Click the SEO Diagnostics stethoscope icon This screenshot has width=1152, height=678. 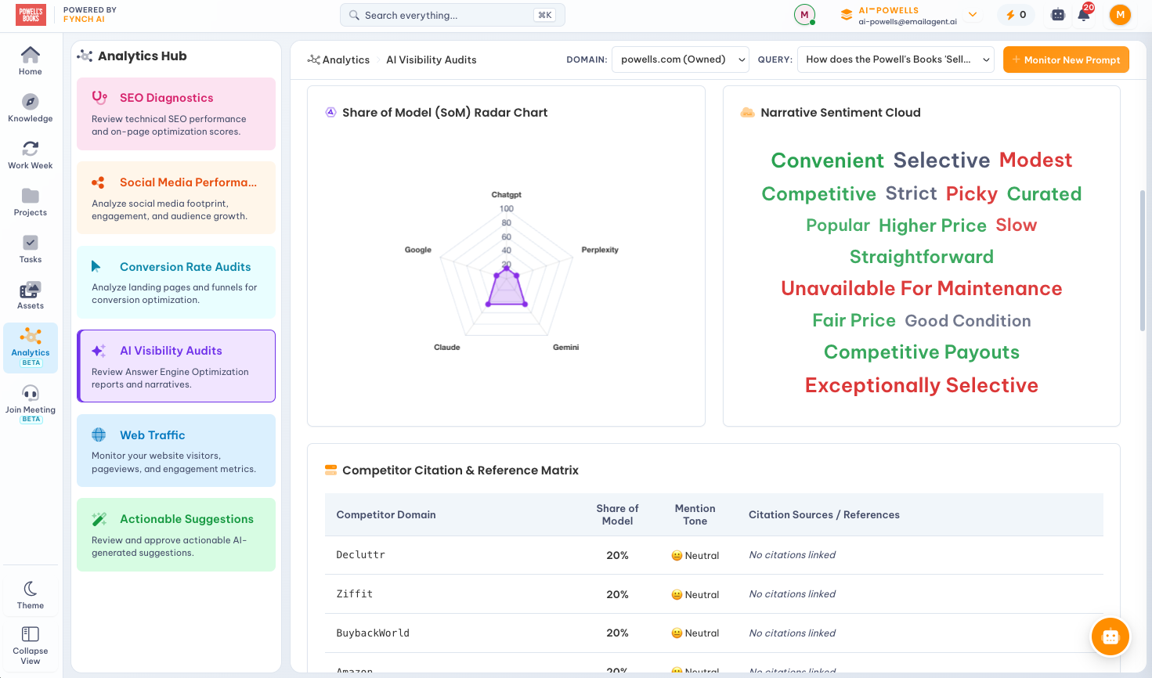pos(99,98)
